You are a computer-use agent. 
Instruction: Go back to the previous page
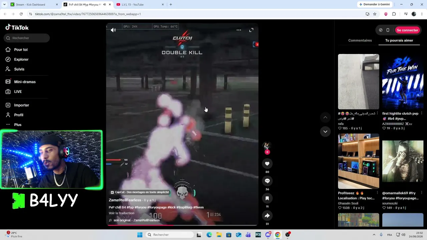tap(5, 14)
